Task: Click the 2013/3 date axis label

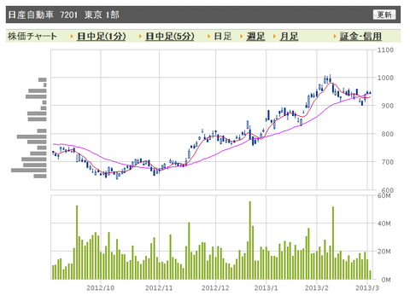Action: 367,288
